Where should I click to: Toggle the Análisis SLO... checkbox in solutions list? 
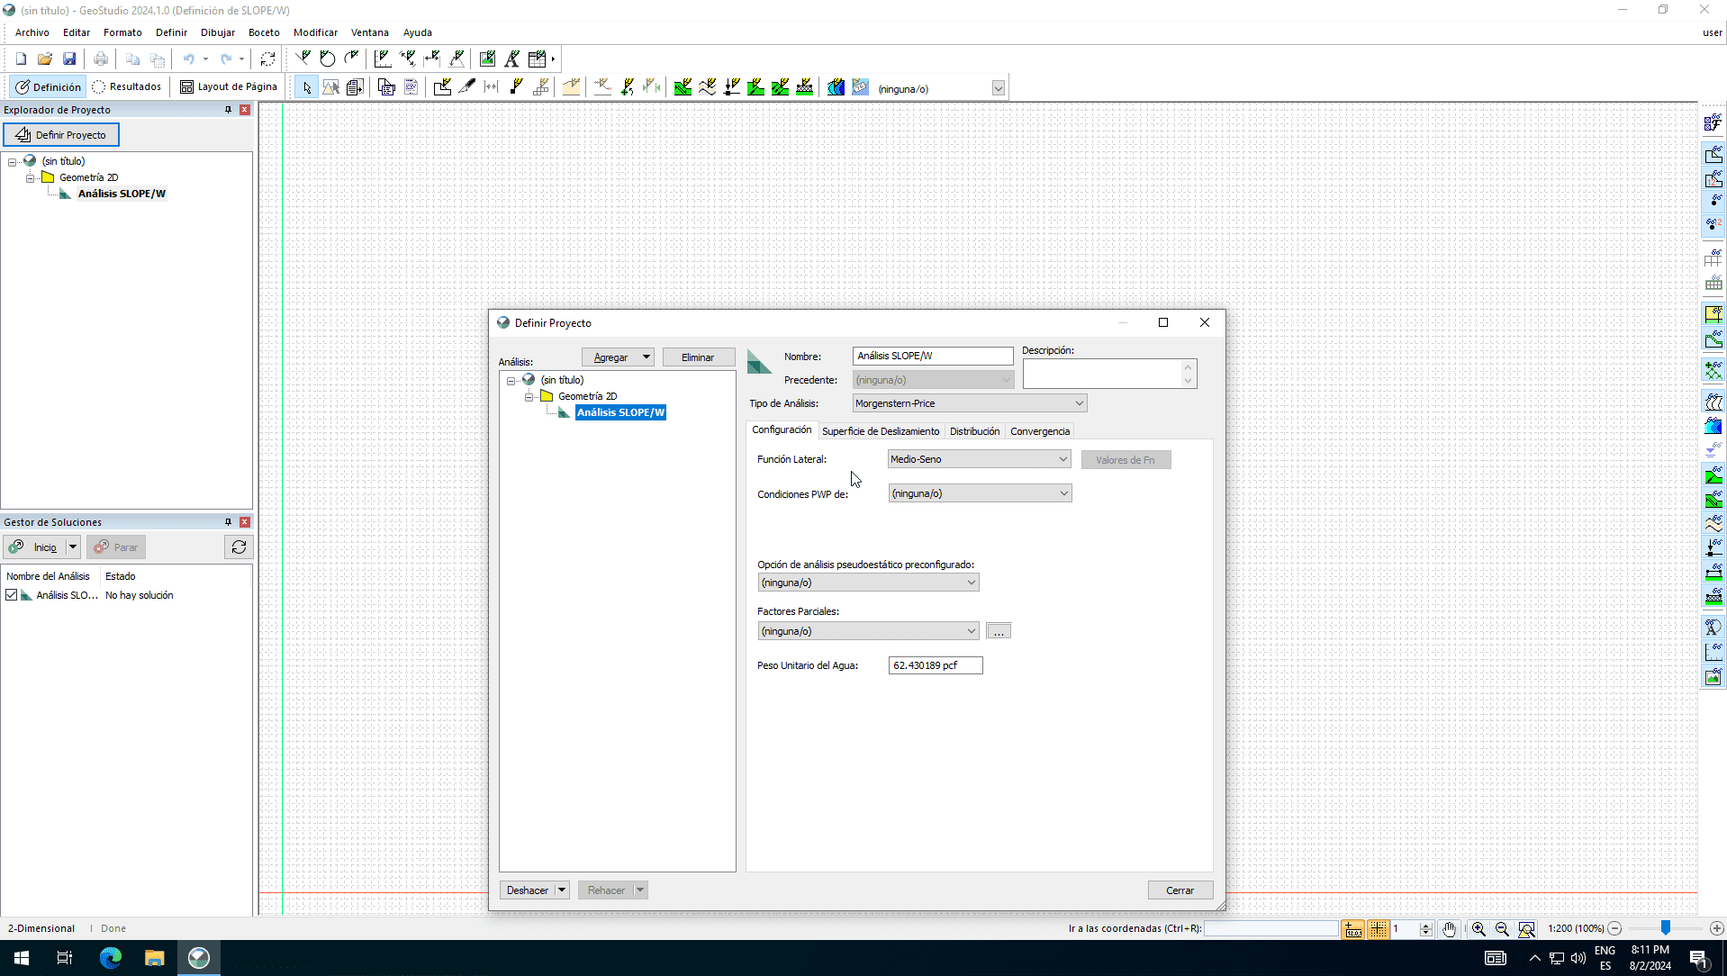12,595
